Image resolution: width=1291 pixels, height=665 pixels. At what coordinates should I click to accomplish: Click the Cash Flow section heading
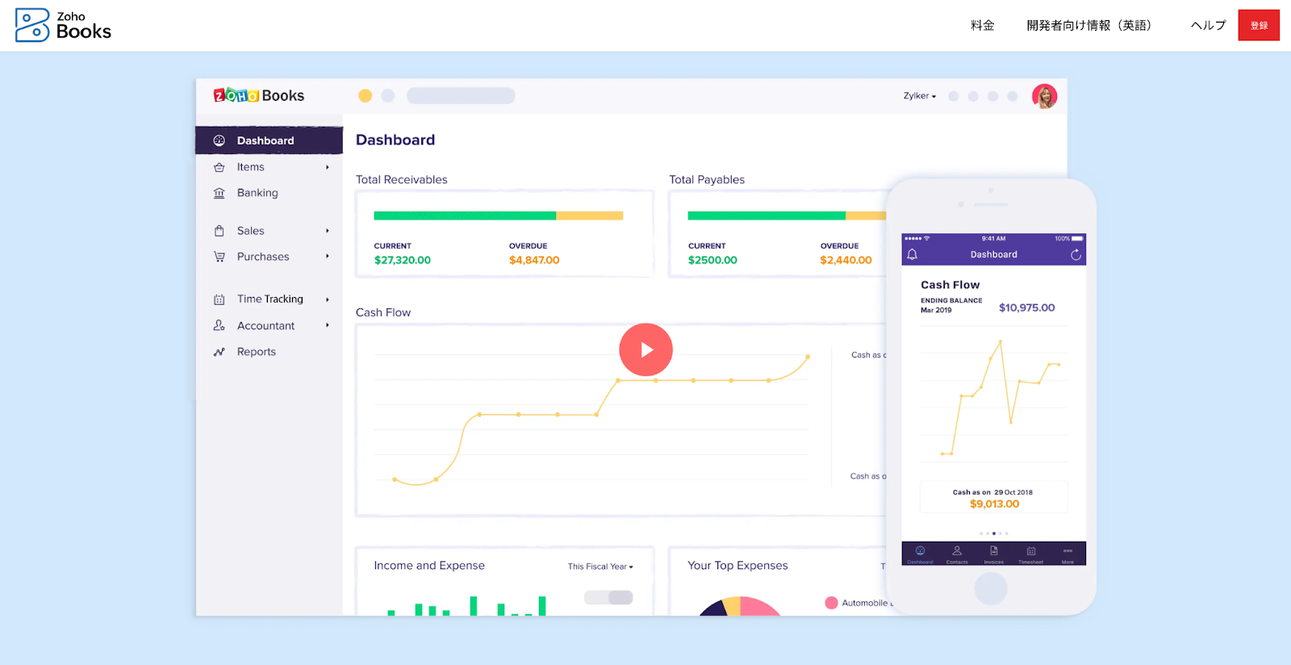pyautogui.click(x=383, y=312)
